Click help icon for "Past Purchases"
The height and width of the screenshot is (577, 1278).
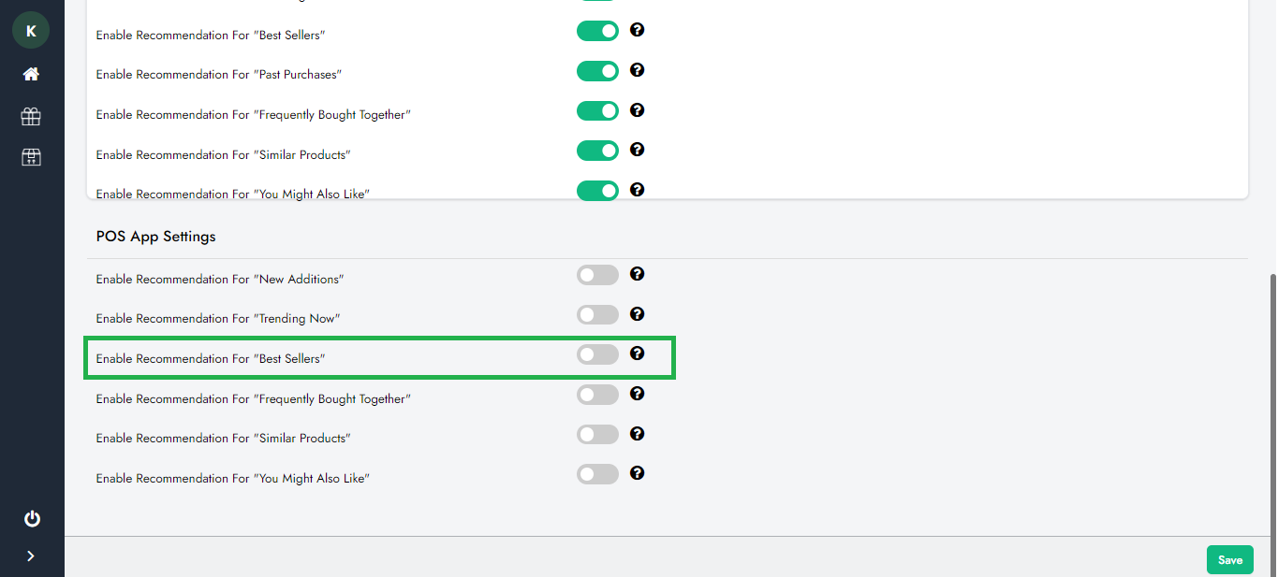[x=637, y=70]
